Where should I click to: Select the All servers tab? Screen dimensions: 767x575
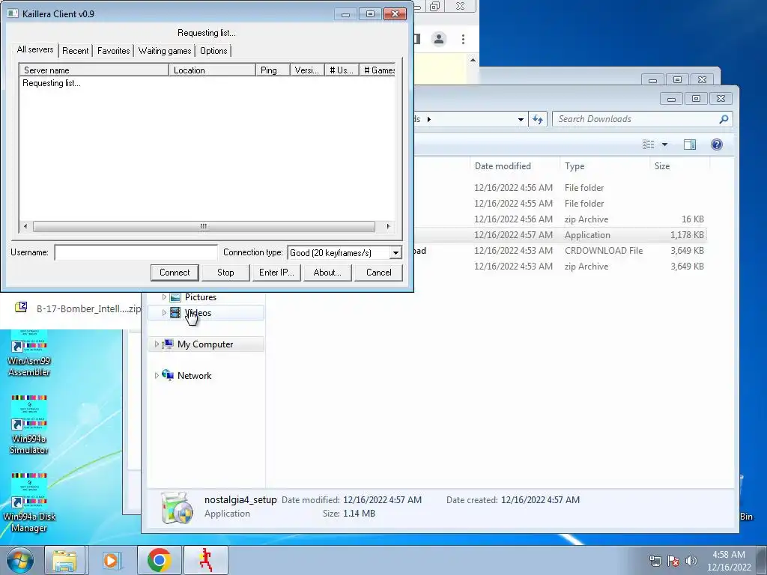34,49
